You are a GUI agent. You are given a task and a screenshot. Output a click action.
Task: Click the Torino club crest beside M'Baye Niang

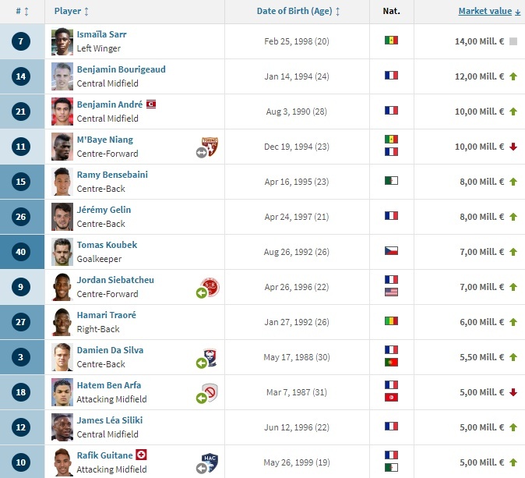coord(209,146)
